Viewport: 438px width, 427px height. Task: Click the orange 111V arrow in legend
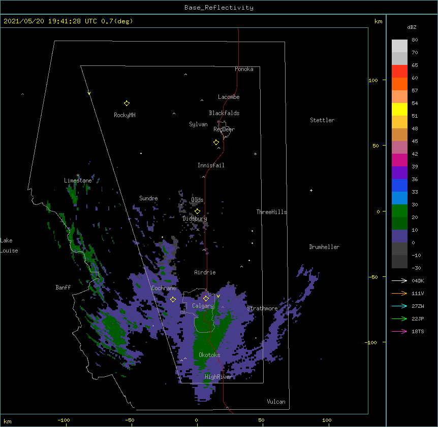pyautogui.click(x=399, y=293)
